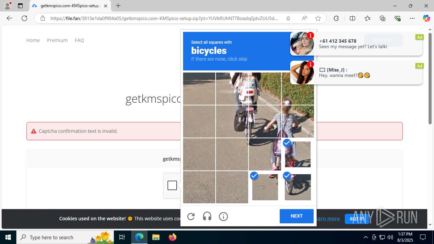
Task: Refresh the page with the browser reload icon
Action: click(x=24, y=18)
